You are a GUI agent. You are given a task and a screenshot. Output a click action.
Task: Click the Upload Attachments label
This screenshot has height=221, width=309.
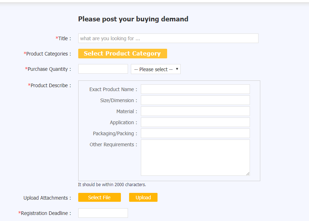pyautogui.click(x=47, y=198)
